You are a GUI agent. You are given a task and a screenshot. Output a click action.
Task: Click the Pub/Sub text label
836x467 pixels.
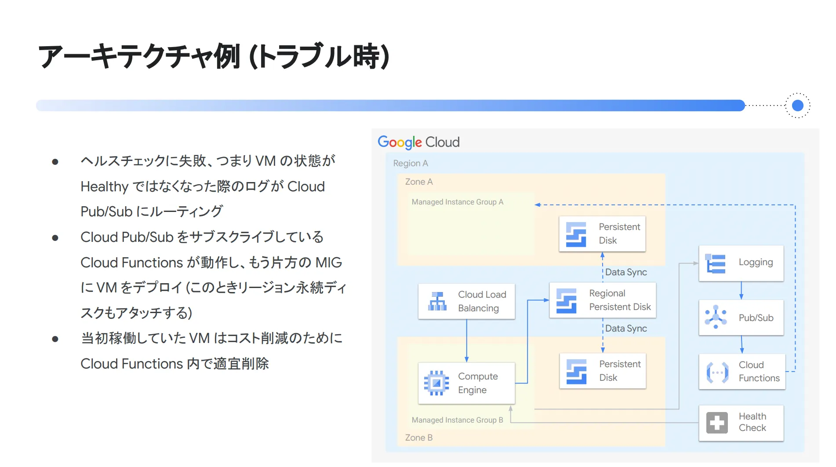pyautogui.click(x=756, y=317)
